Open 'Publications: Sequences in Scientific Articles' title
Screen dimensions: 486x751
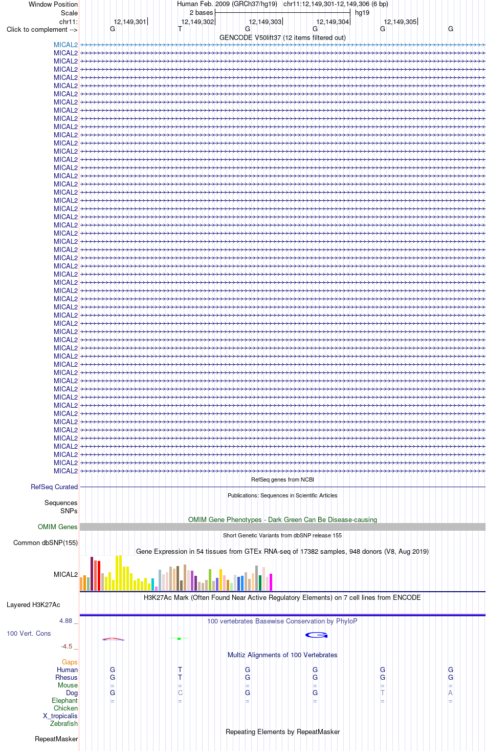(282, 495)
